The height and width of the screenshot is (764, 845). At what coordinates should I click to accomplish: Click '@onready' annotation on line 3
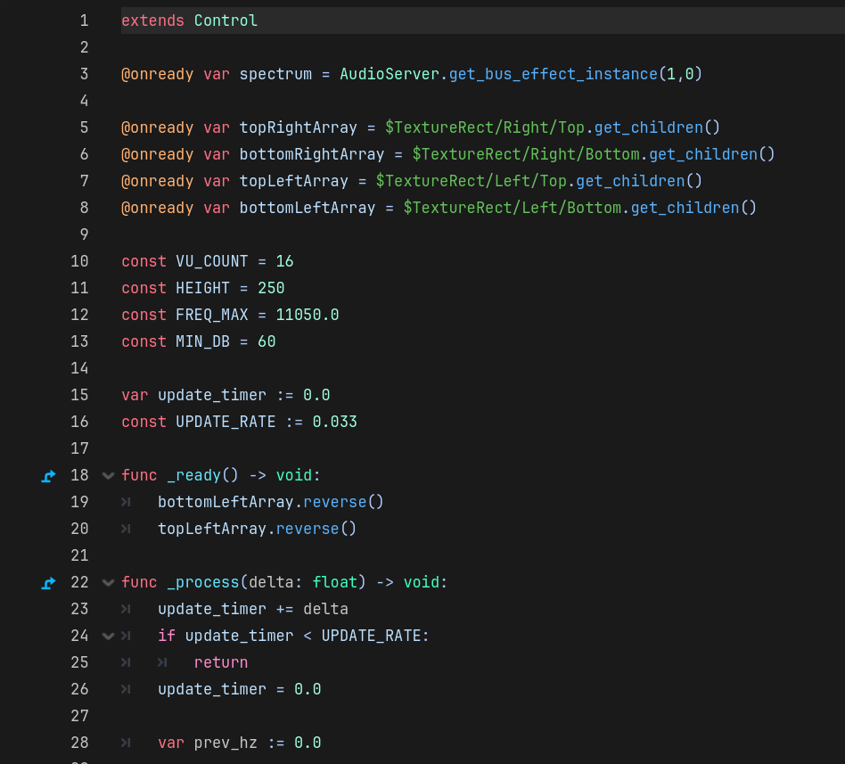[x=158, y=74]
